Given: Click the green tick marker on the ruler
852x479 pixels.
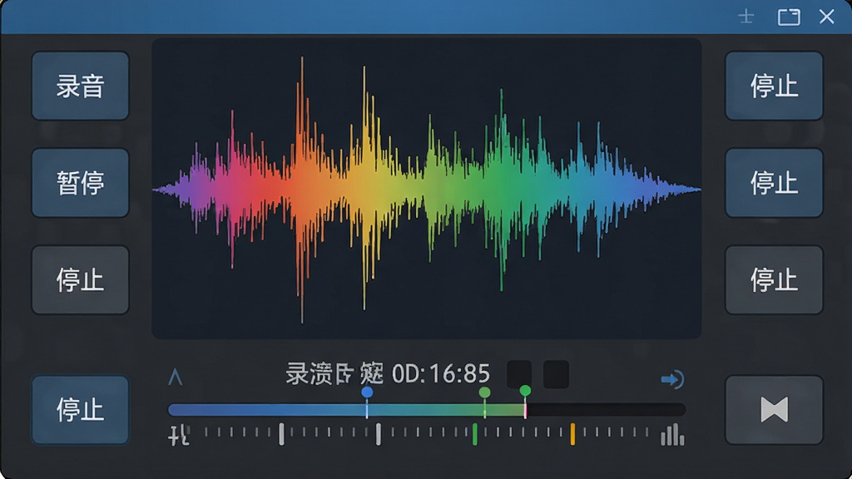Looking at the screenshot, I should [x=475, y=434].
